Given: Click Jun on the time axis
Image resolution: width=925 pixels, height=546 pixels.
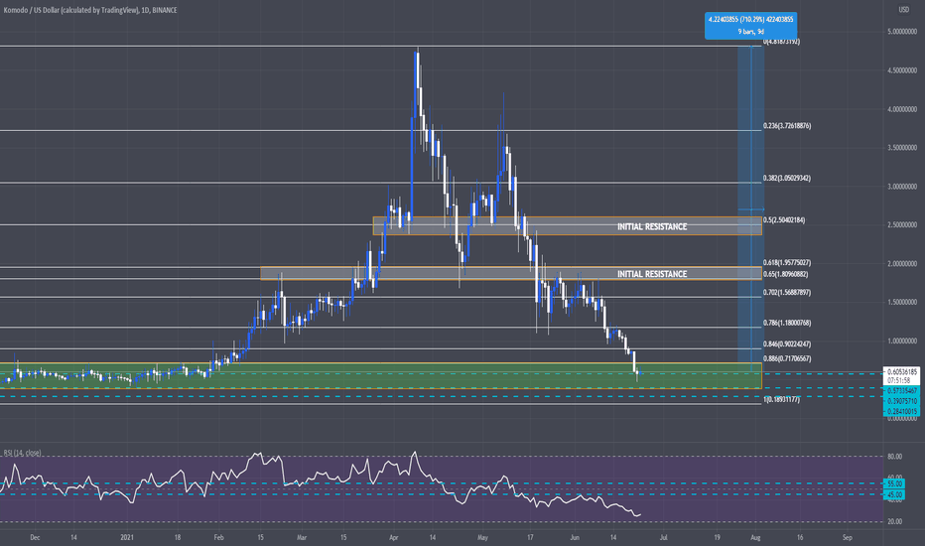Looking at the screenshot, I should 575,537.
